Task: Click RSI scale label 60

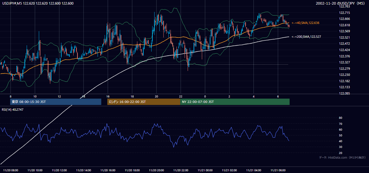Action: 340,129
